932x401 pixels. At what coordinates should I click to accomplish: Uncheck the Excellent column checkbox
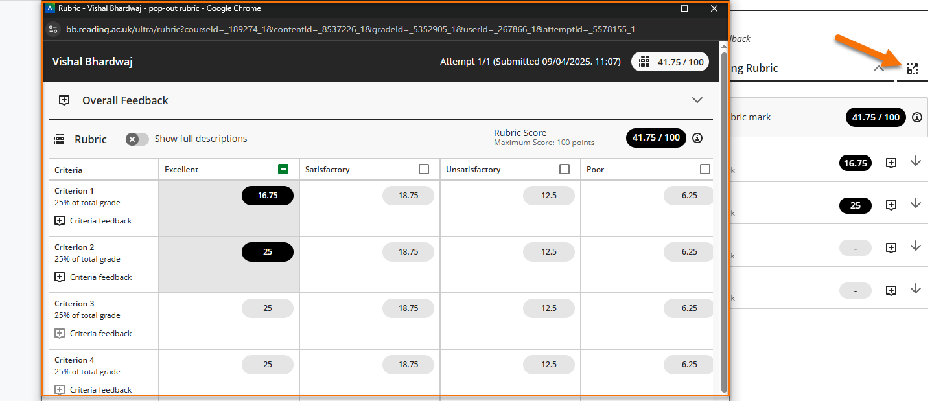pyautogui.click(x=283, y=169)
